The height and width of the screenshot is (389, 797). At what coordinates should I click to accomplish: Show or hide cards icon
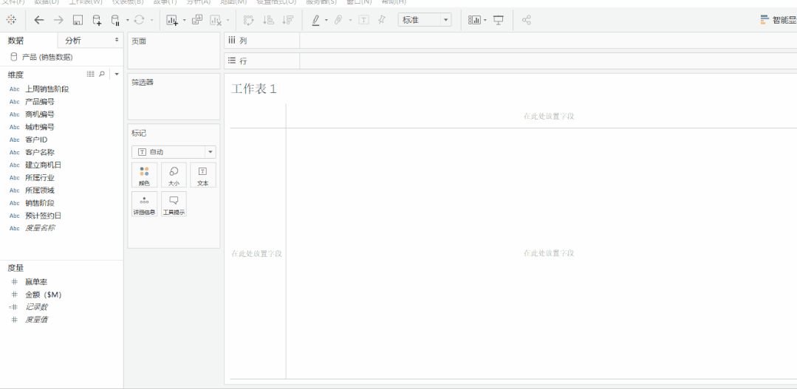pos(474,21)
